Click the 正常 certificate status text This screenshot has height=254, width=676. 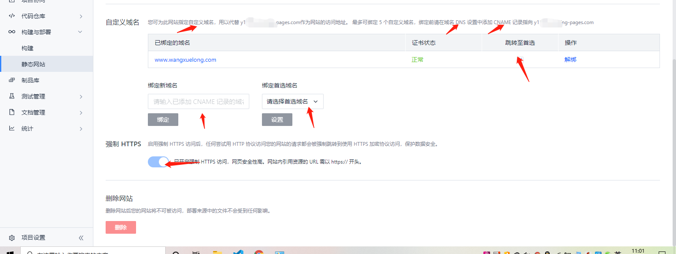(x=417, y=60)
